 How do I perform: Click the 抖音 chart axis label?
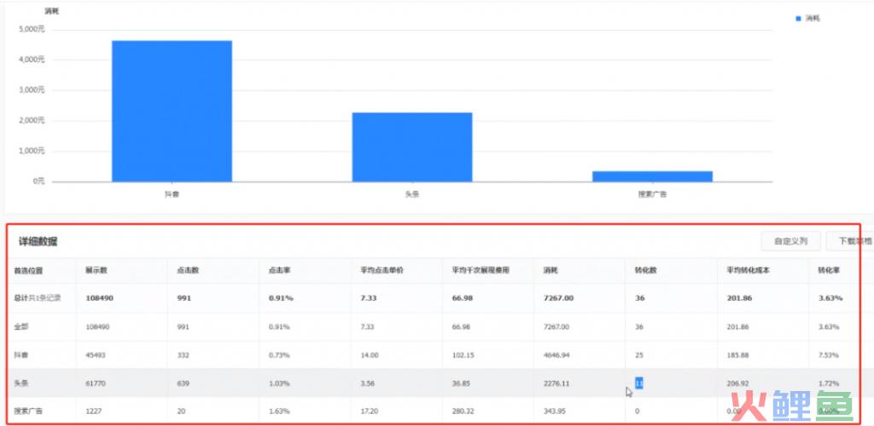click(x=172, y=194)
